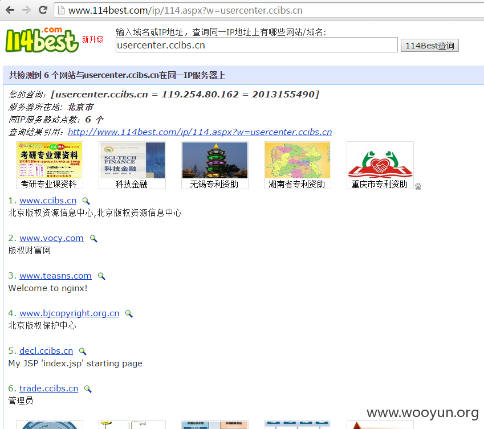
Task: Click the magnifier icon next to www.ccibs.cn
Action: pyautogui.click(x=86, y=201)
